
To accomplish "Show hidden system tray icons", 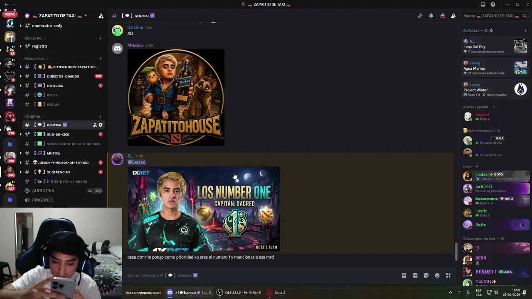I will pyautogui.click(x=450, y=292).
